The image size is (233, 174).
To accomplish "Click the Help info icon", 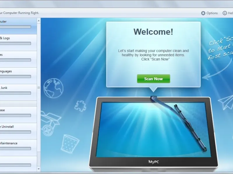I will [x=225, y=13].
